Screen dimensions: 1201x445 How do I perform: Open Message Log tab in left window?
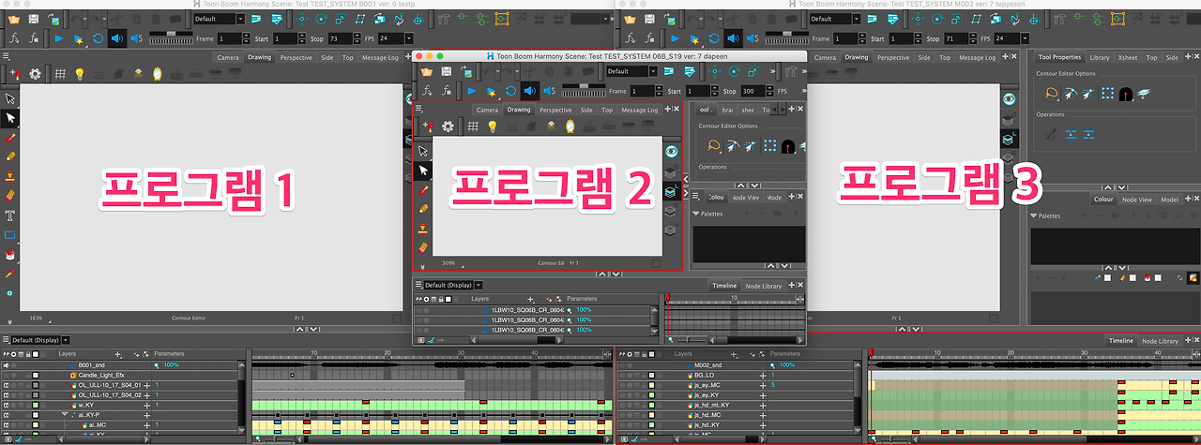pyautogui.click(x=380, y=57)
